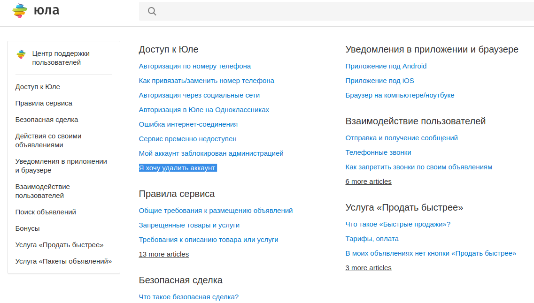Open Услуга «Продать быстрее» section heading
This screenshot has width=534, height=303.
(404, 207)
